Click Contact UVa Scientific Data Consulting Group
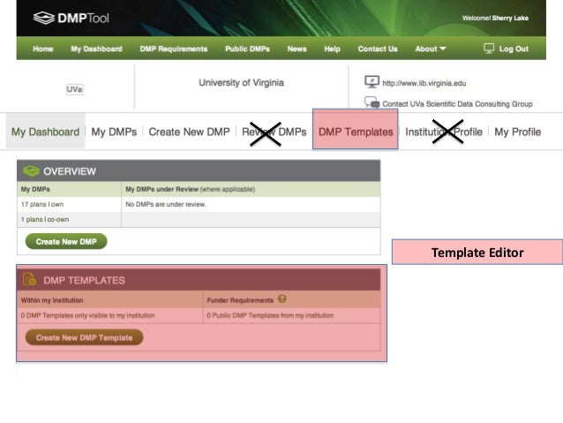This screenshot has height=423, width=563. 457,104
